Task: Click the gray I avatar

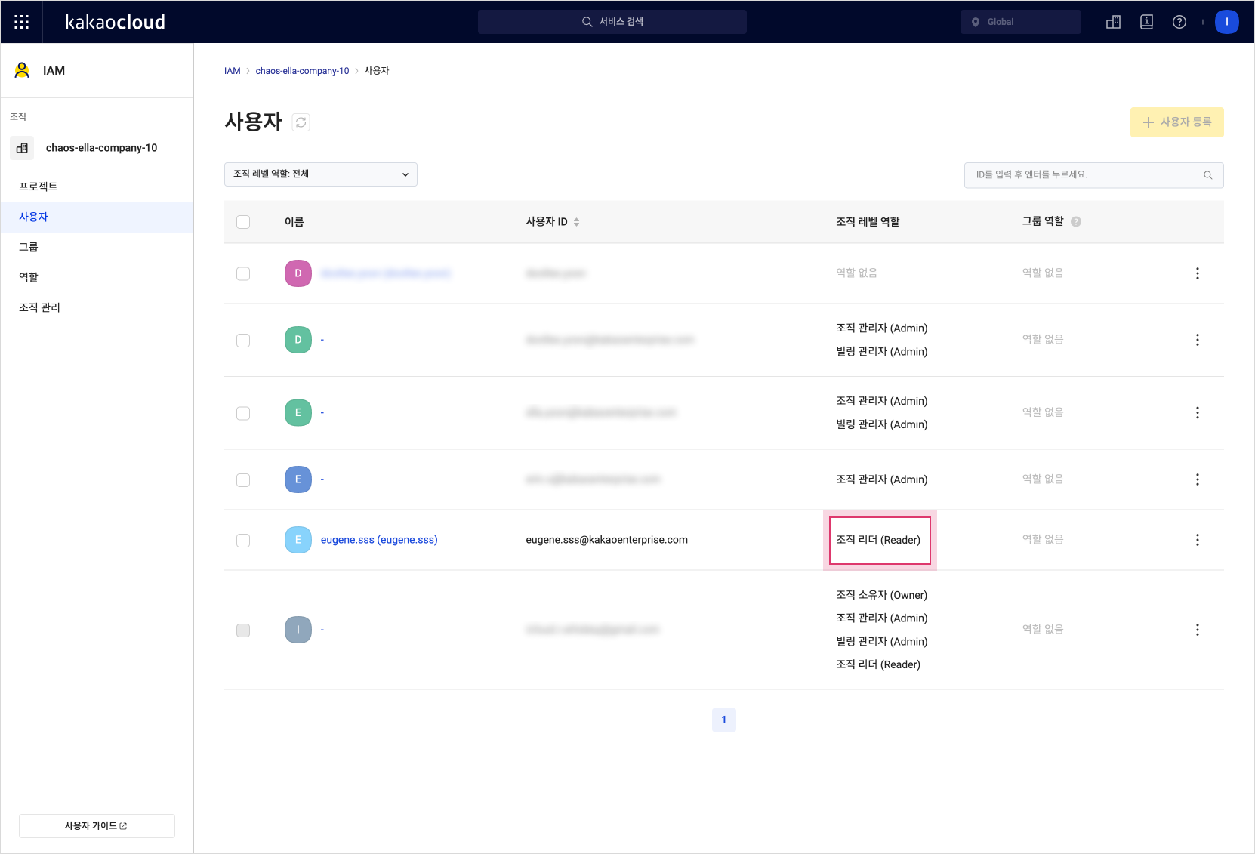Action: click(x=298, y=630)
